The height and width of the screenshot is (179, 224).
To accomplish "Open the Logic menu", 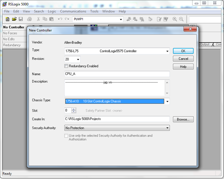I will tap(52, 11).
